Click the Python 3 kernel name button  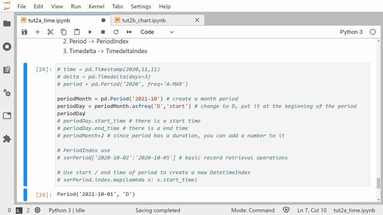[351, 32]
